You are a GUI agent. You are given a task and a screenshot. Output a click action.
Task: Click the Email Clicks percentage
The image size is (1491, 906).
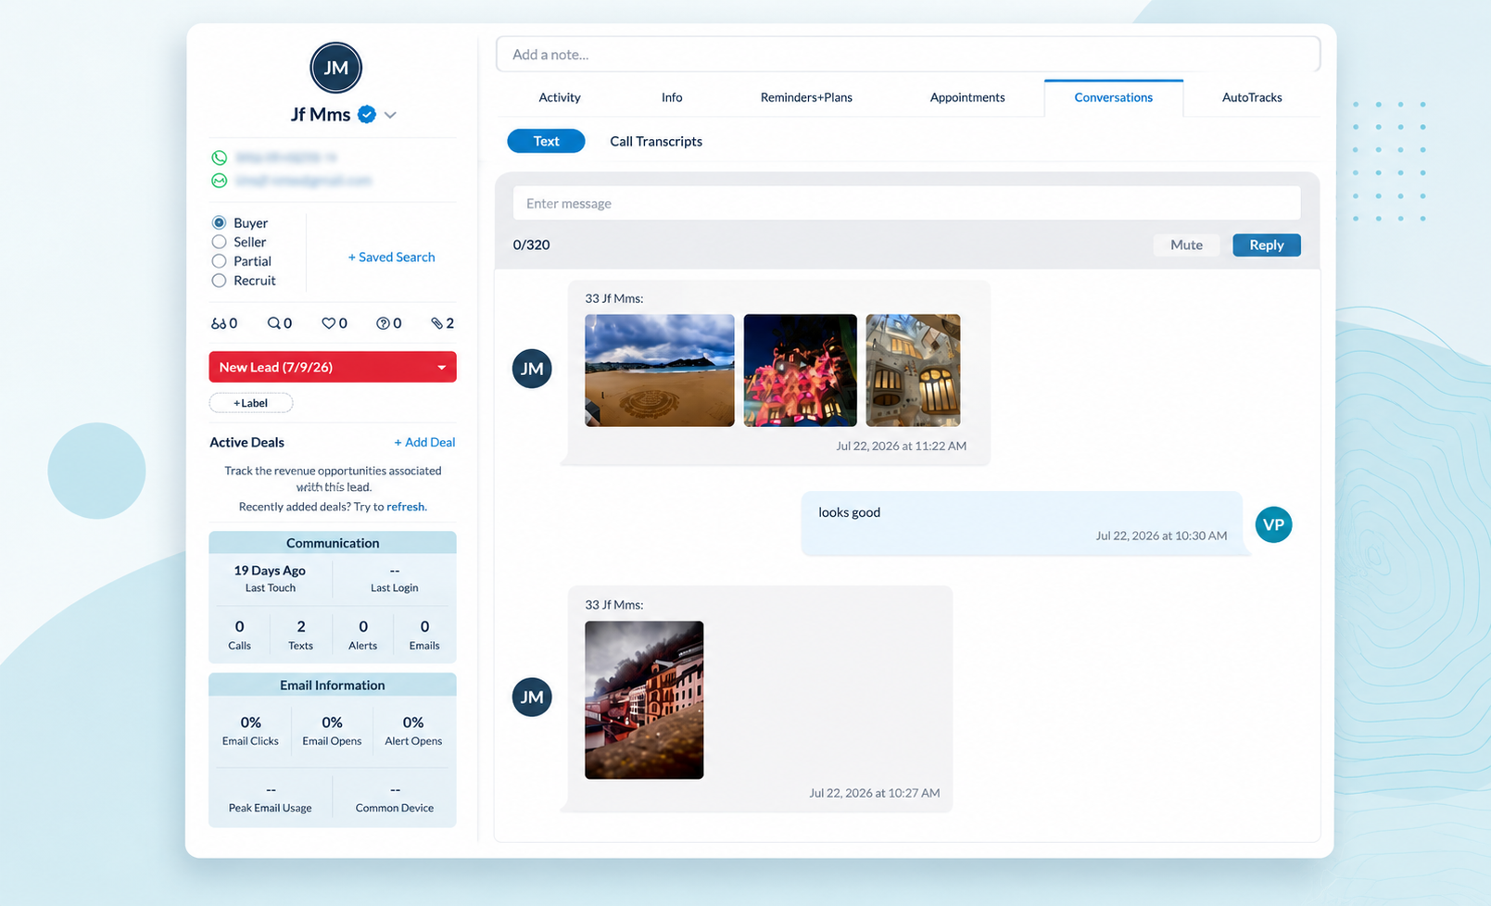251,723
